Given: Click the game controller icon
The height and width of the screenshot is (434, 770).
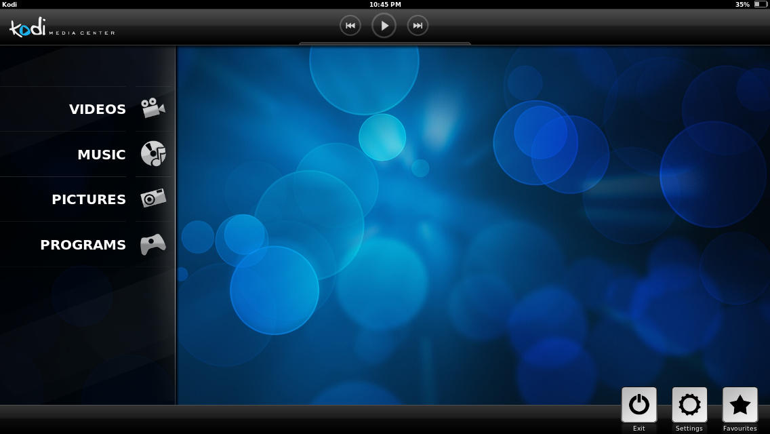Looking at the screenshot, I should (x=153, y=244).
